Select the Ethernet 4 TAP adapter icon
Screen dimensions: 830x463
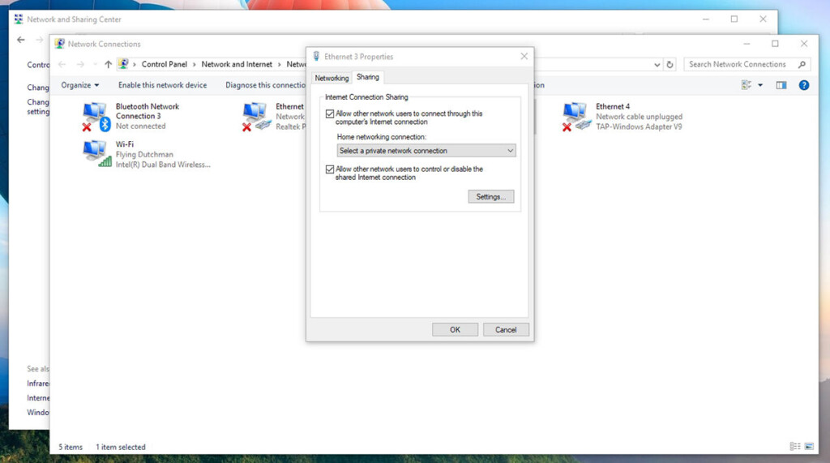(x=576, y=117)
